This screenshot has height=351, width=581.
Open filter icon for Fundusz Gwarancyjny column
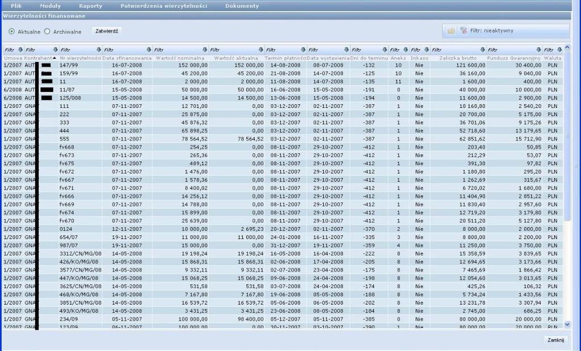coord(539,49)
